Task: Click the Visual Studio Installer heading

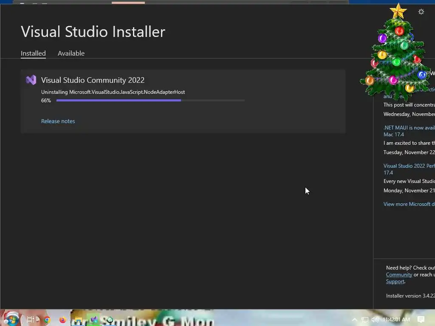Action: coord(93,31)
